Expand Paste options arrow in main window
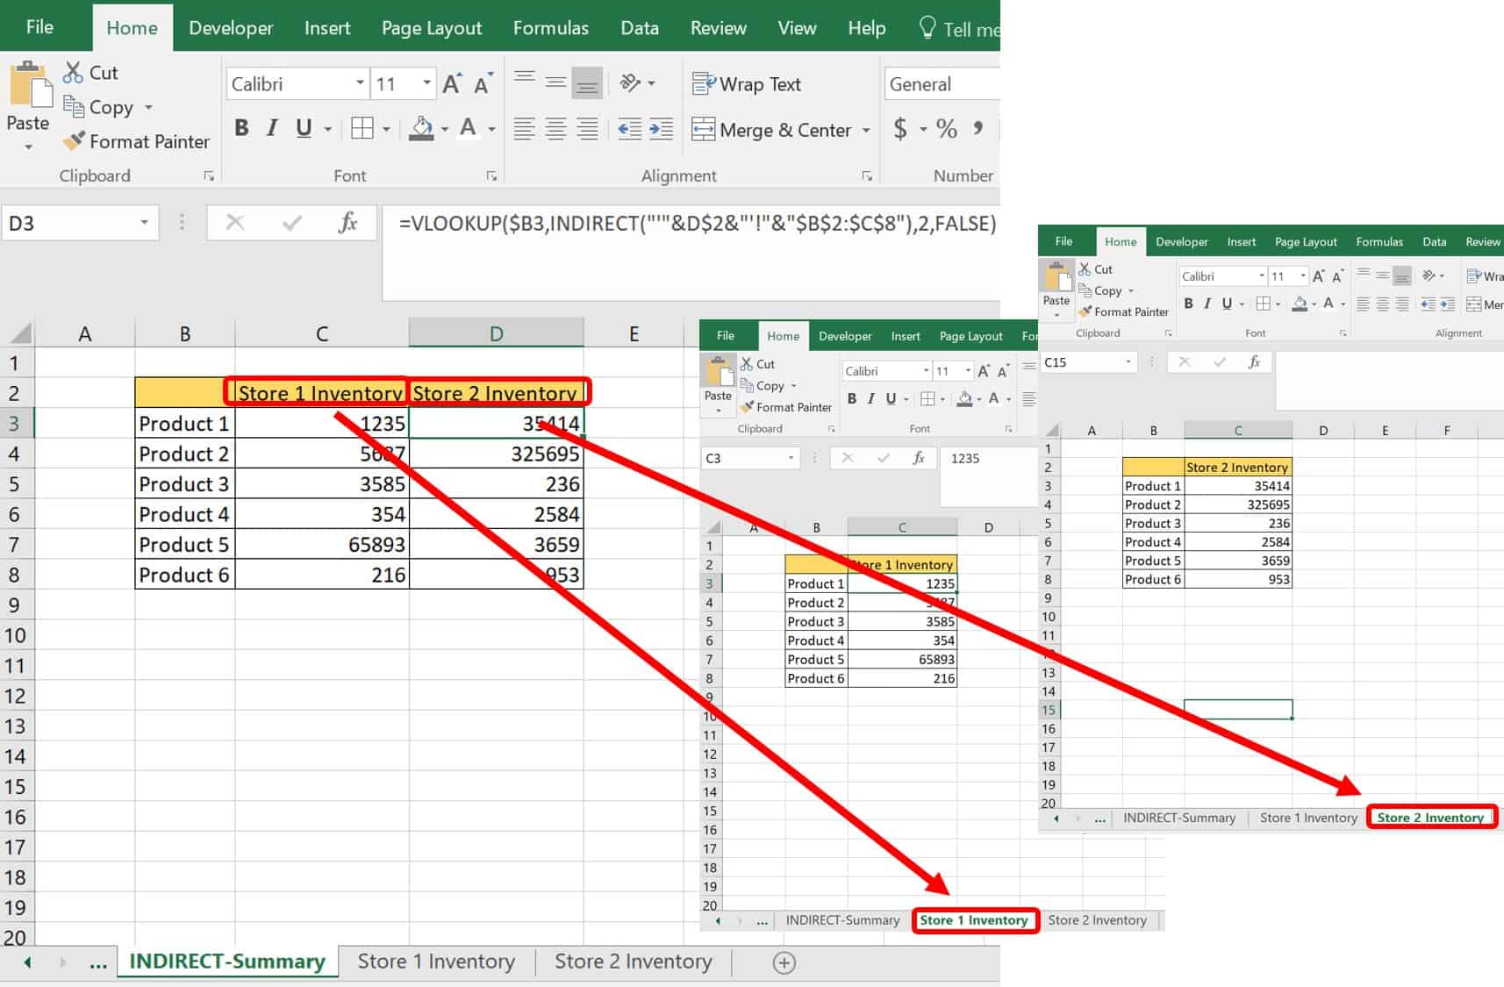The height and width of the screenshot is (987, 1504). tap(28, 147)
